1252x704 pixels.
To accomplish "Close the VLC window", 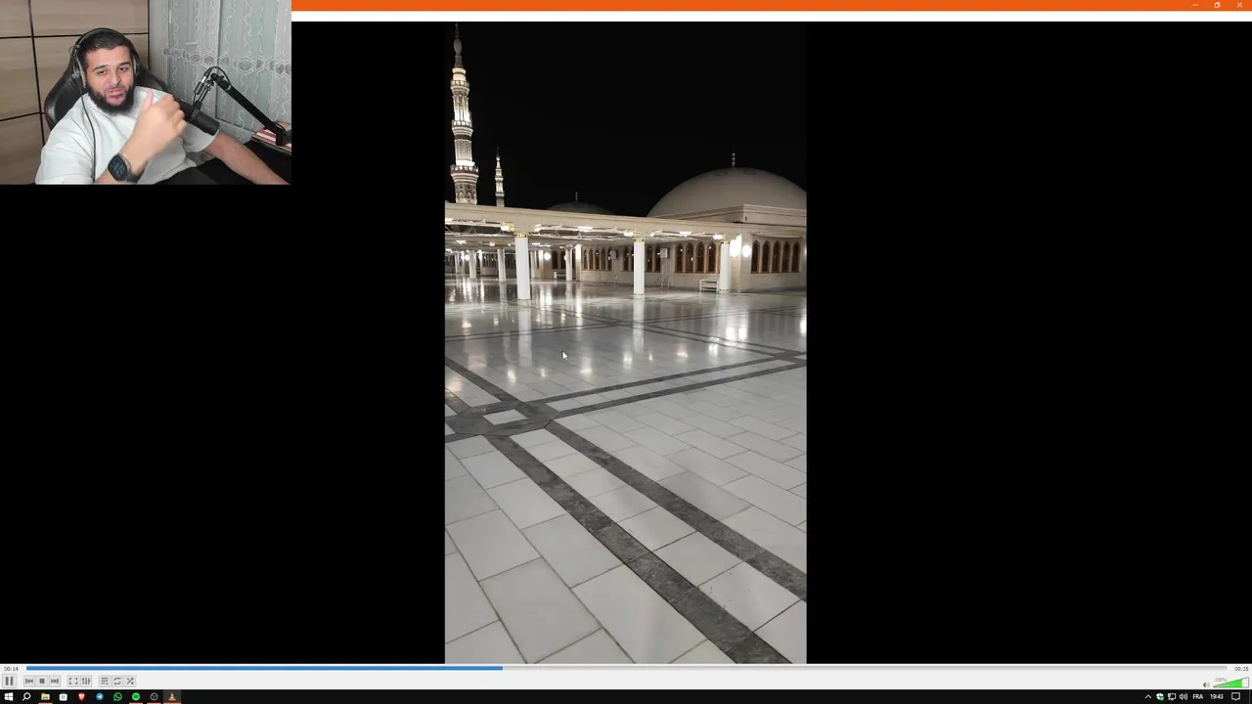I will point(1239,5).
